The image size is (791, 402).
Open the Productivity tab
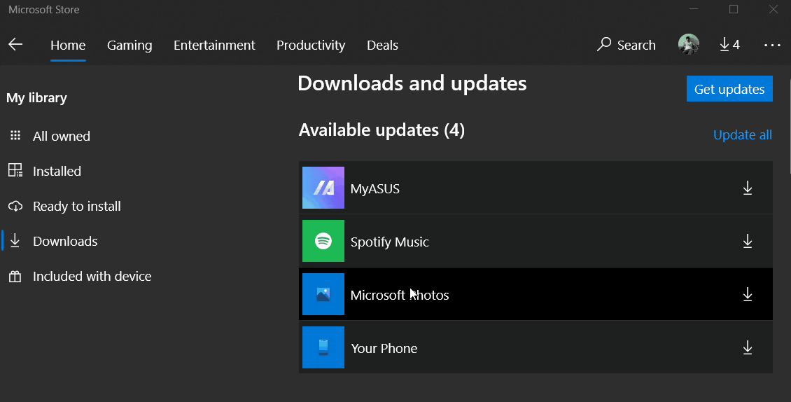310,46
